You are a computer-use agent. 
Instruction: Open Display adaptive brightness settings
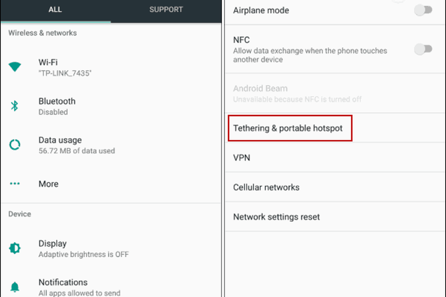pos(83,248)
